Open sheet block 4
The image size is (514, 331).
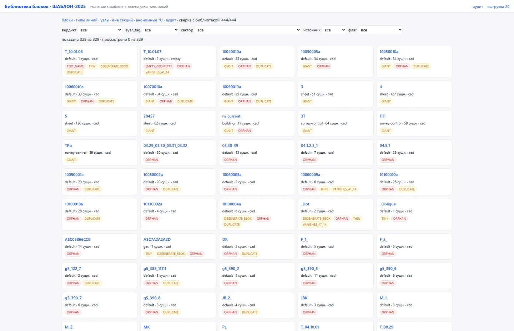[381, 87]
